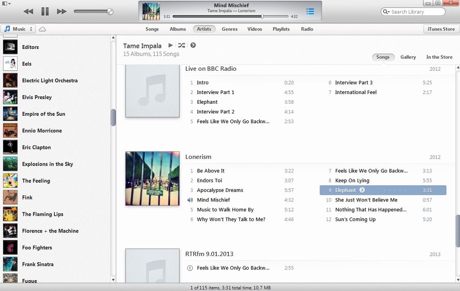This screenshot has height=291, width=460.
Task: Open the Radio tab
Action: point(307,29)
